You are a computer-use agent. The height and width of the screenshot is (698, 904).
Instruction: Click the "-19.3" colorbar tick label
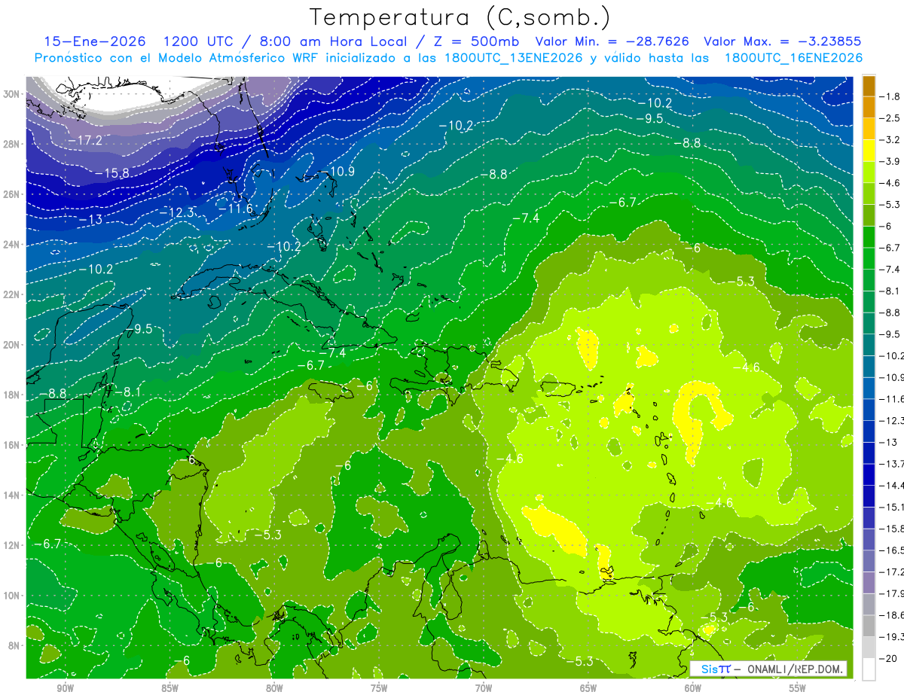(892, 637)
